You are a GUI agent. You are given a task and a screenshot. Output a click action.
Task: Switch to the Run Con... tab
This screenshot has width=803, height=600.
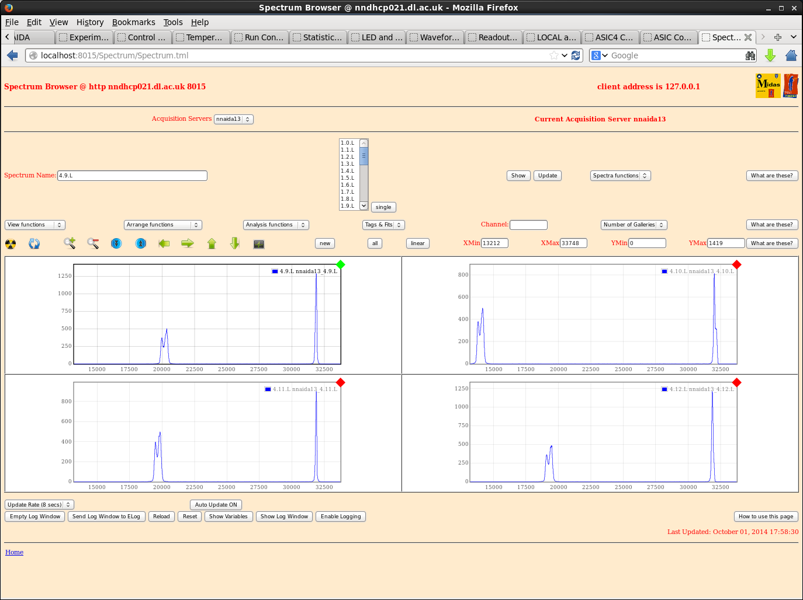coord(259,37)
